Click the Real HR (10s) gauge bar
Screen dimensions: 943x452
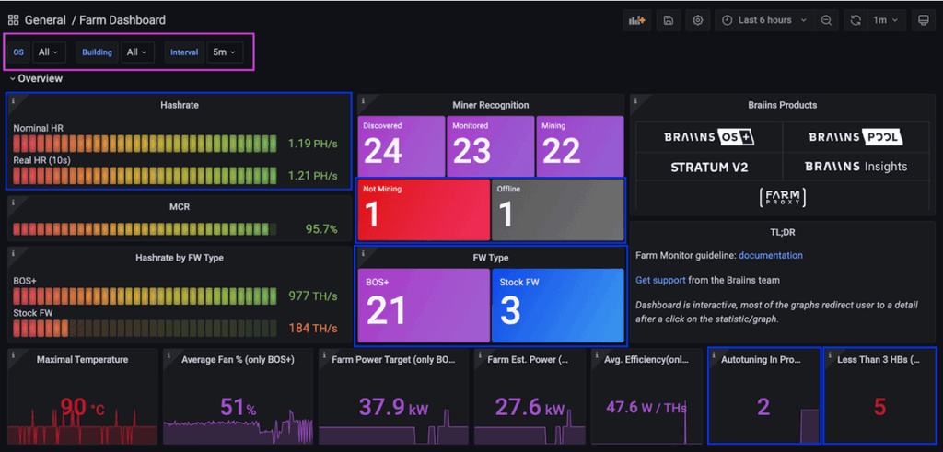pyautogui.click(x=145, y=175)
